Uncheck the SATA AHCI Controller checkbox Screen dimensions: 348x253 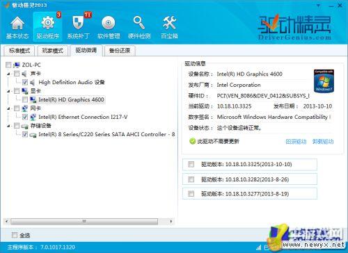click(x=25, y=134)
